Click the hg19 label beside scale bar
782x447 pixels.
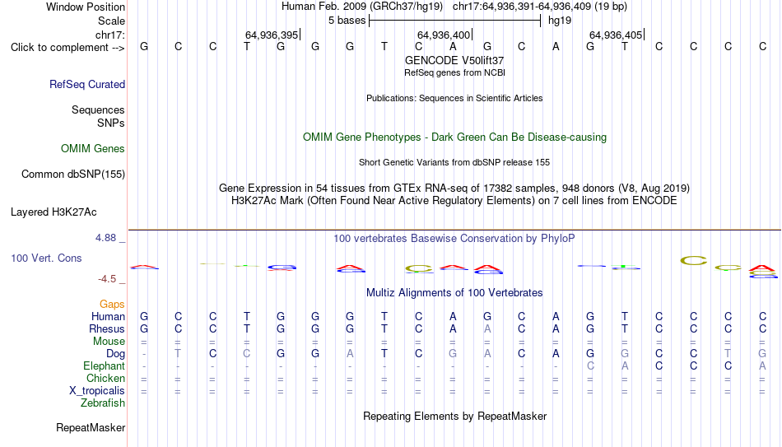pyautogui.click(x=560, y=21)
